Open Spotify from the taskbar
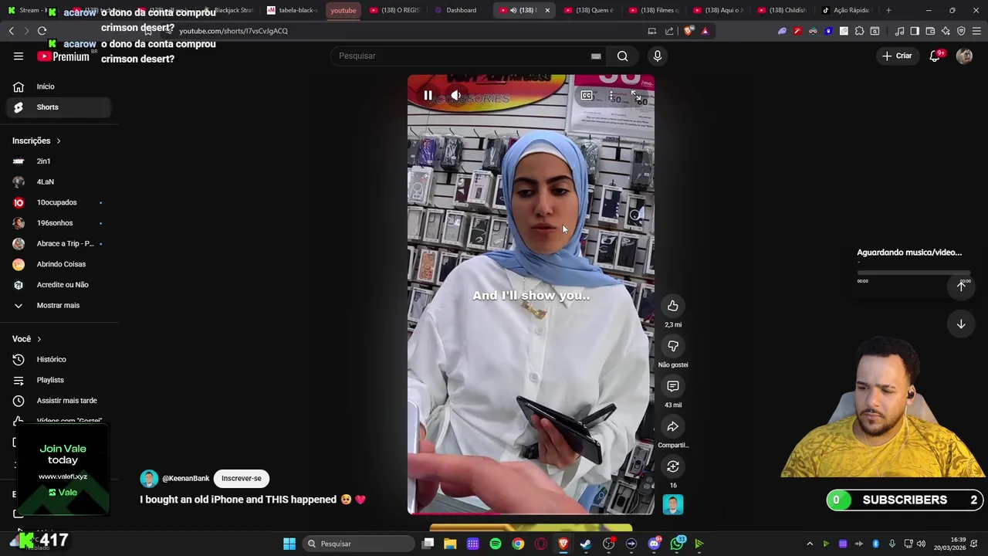The width and height of the screenshot is (988, 556). click(496, 544)
